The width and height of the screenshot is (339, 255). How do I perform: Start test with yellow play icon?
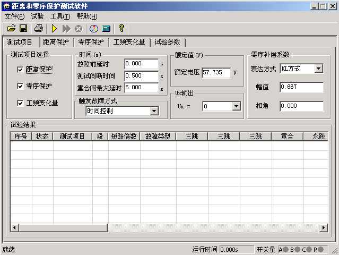pos(54,29)
